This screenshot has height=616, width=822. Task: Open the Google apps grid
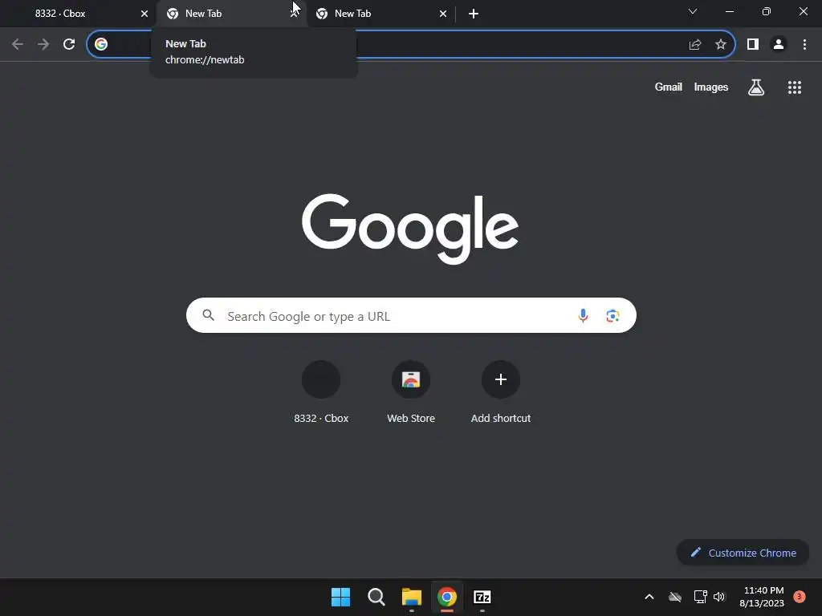click(795, 87)
